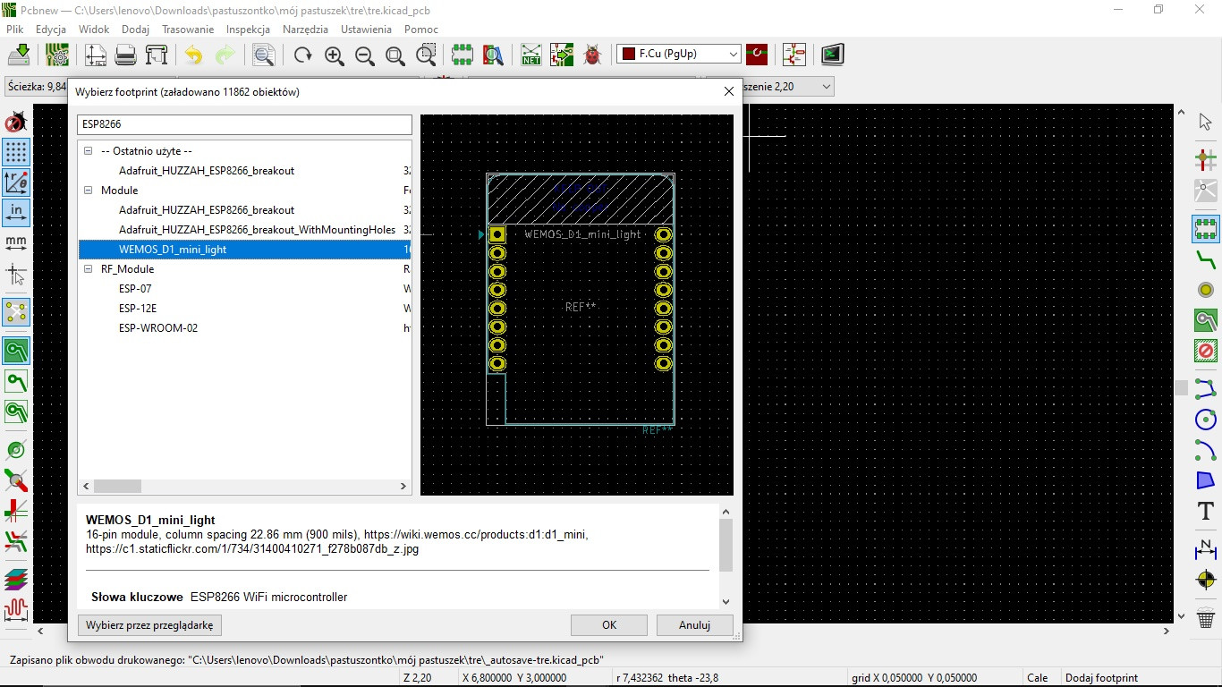Click the Add dimension tool
The width and height of the screenshot is (1222, 687).
tap(1205, 549)
